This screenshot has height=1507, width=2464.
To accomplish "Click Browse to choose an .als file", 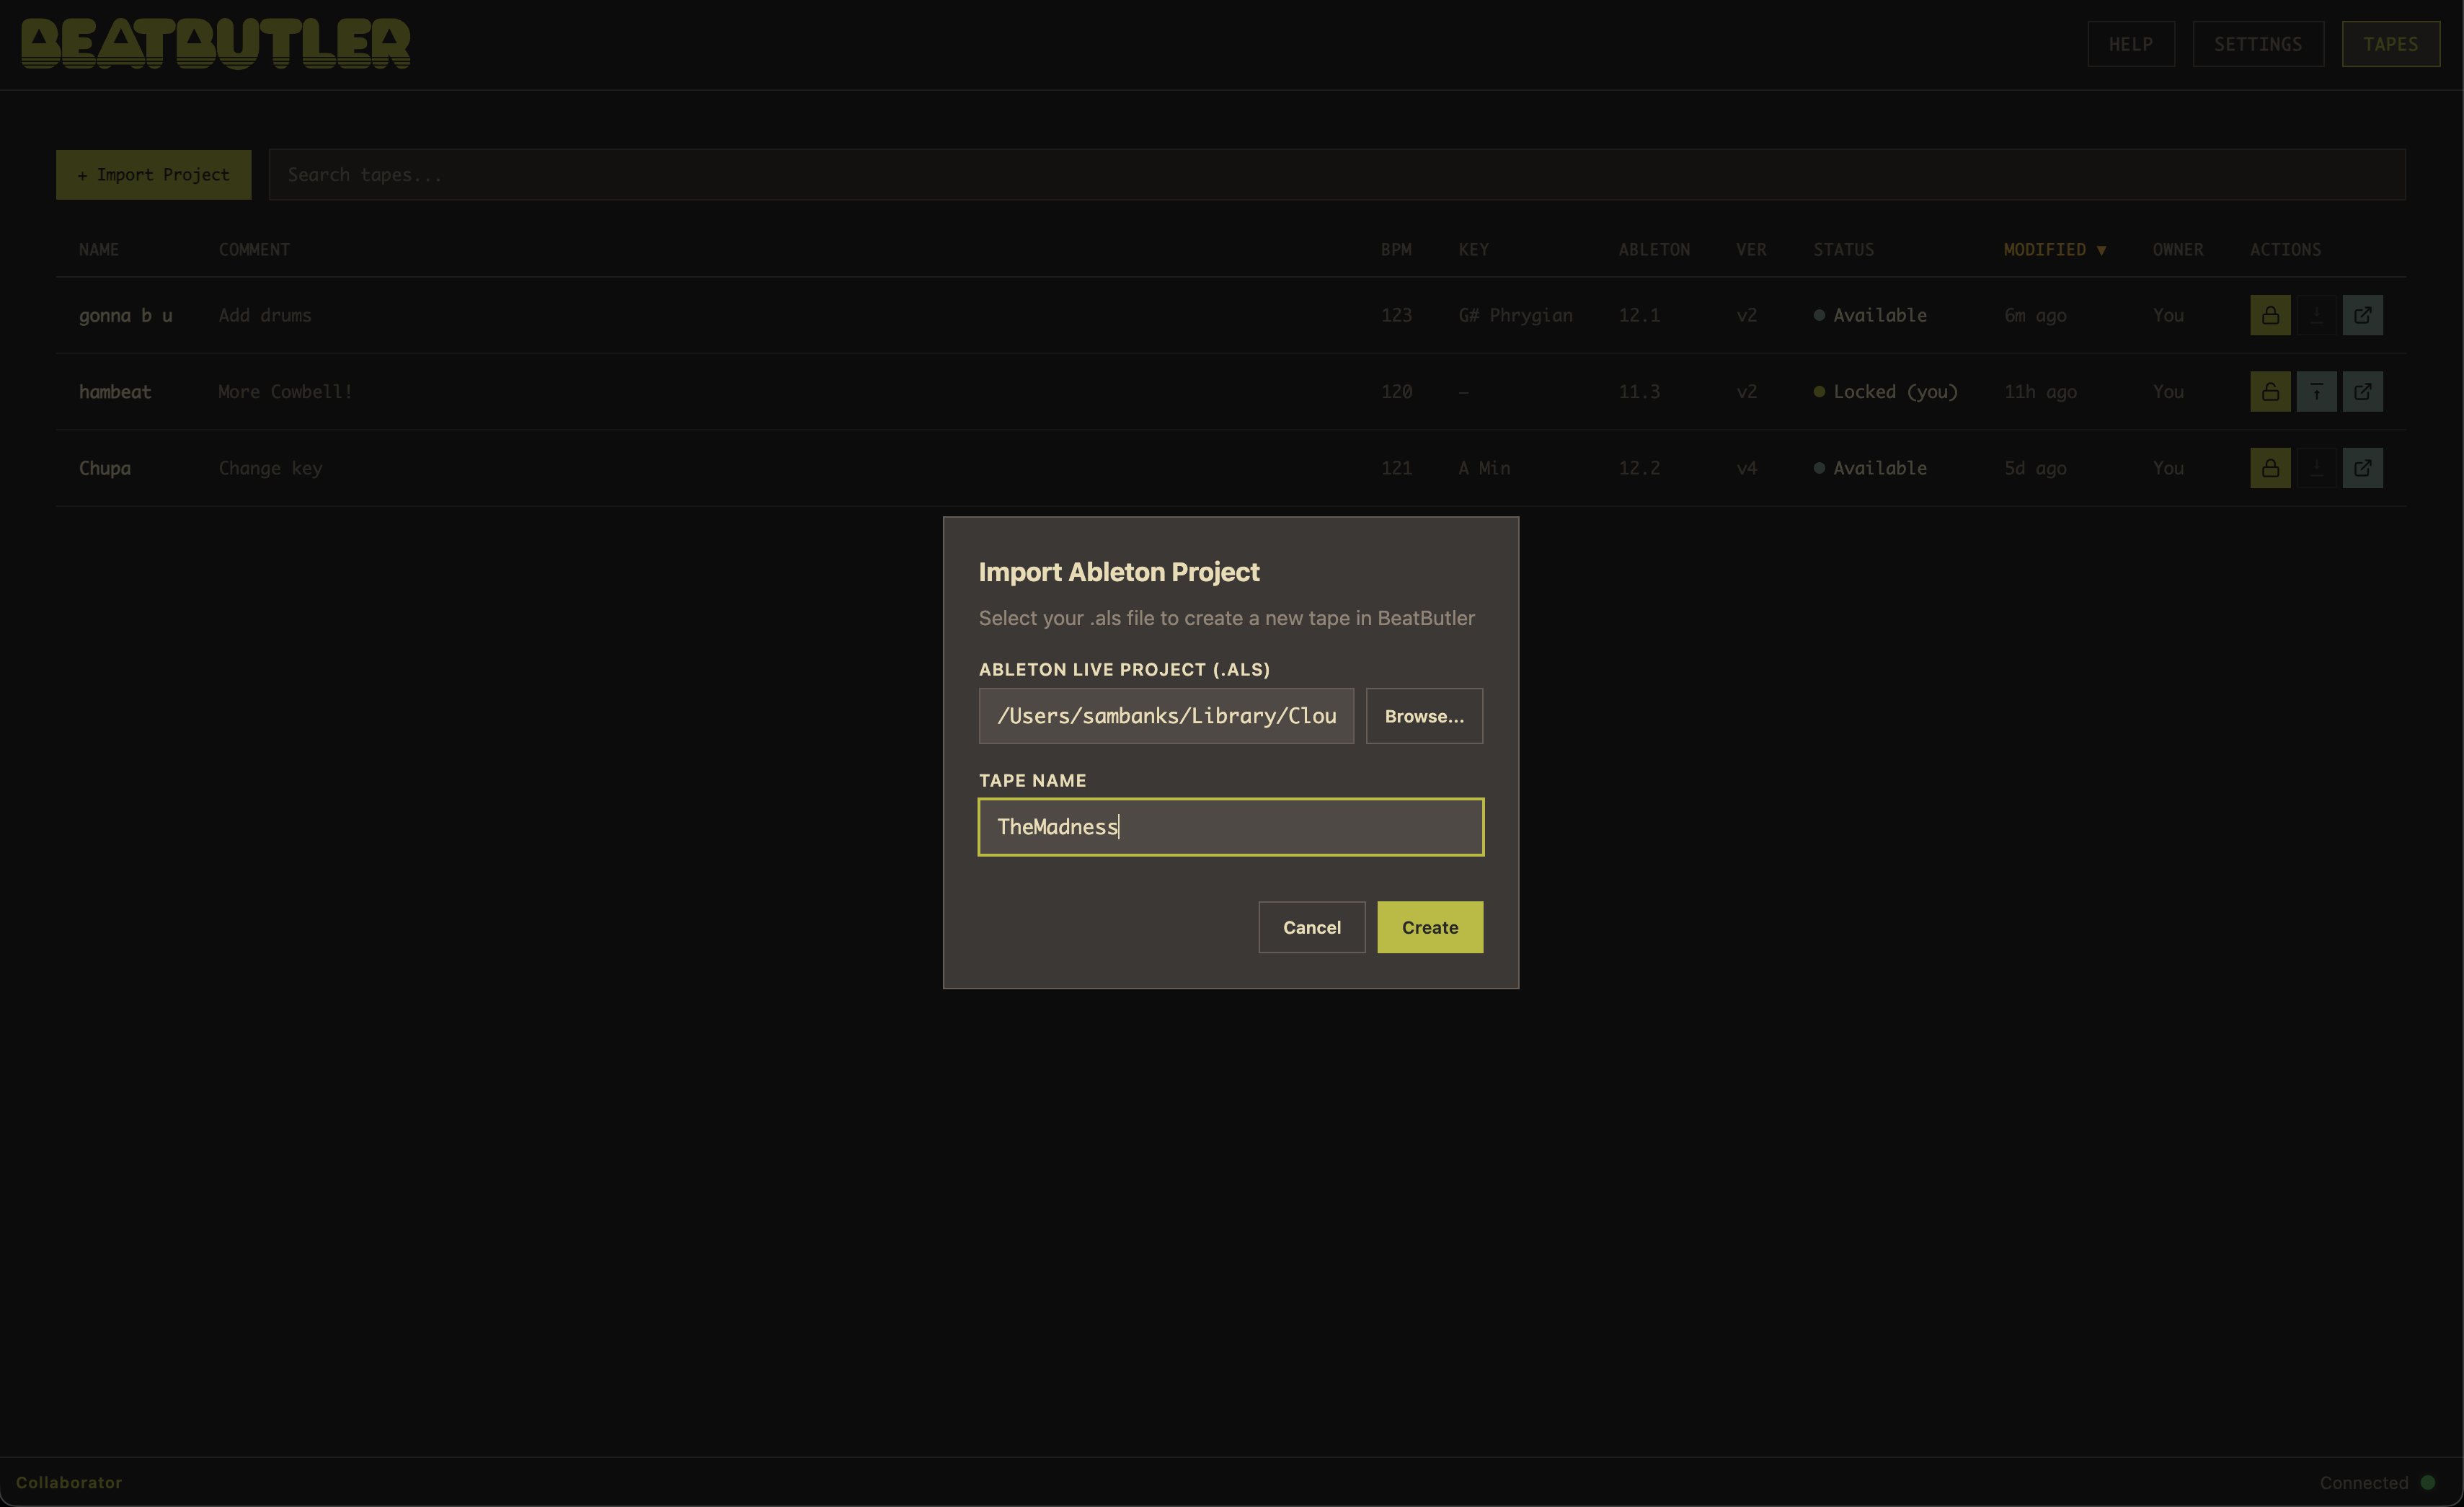I will pos(1423,716).
